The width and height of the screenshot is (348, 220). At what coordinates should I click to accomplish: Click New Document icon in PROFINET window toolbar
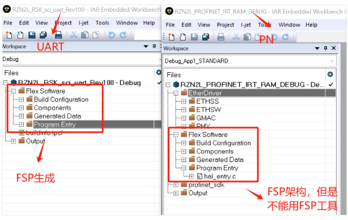coord(171,37)
